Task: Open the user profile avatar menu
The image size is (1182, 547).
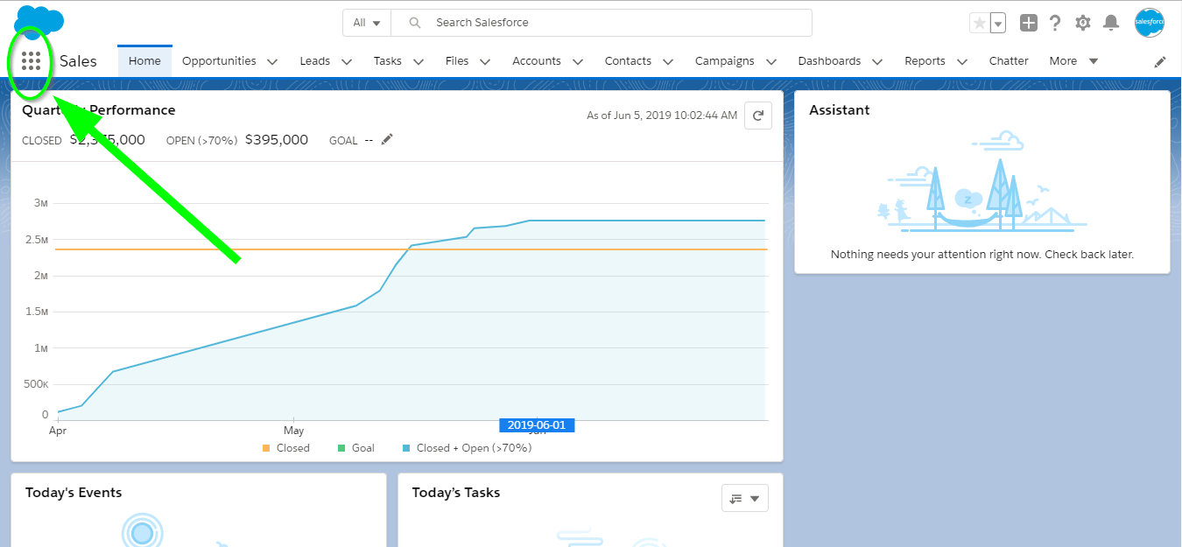Action: tap(1149, 23)
